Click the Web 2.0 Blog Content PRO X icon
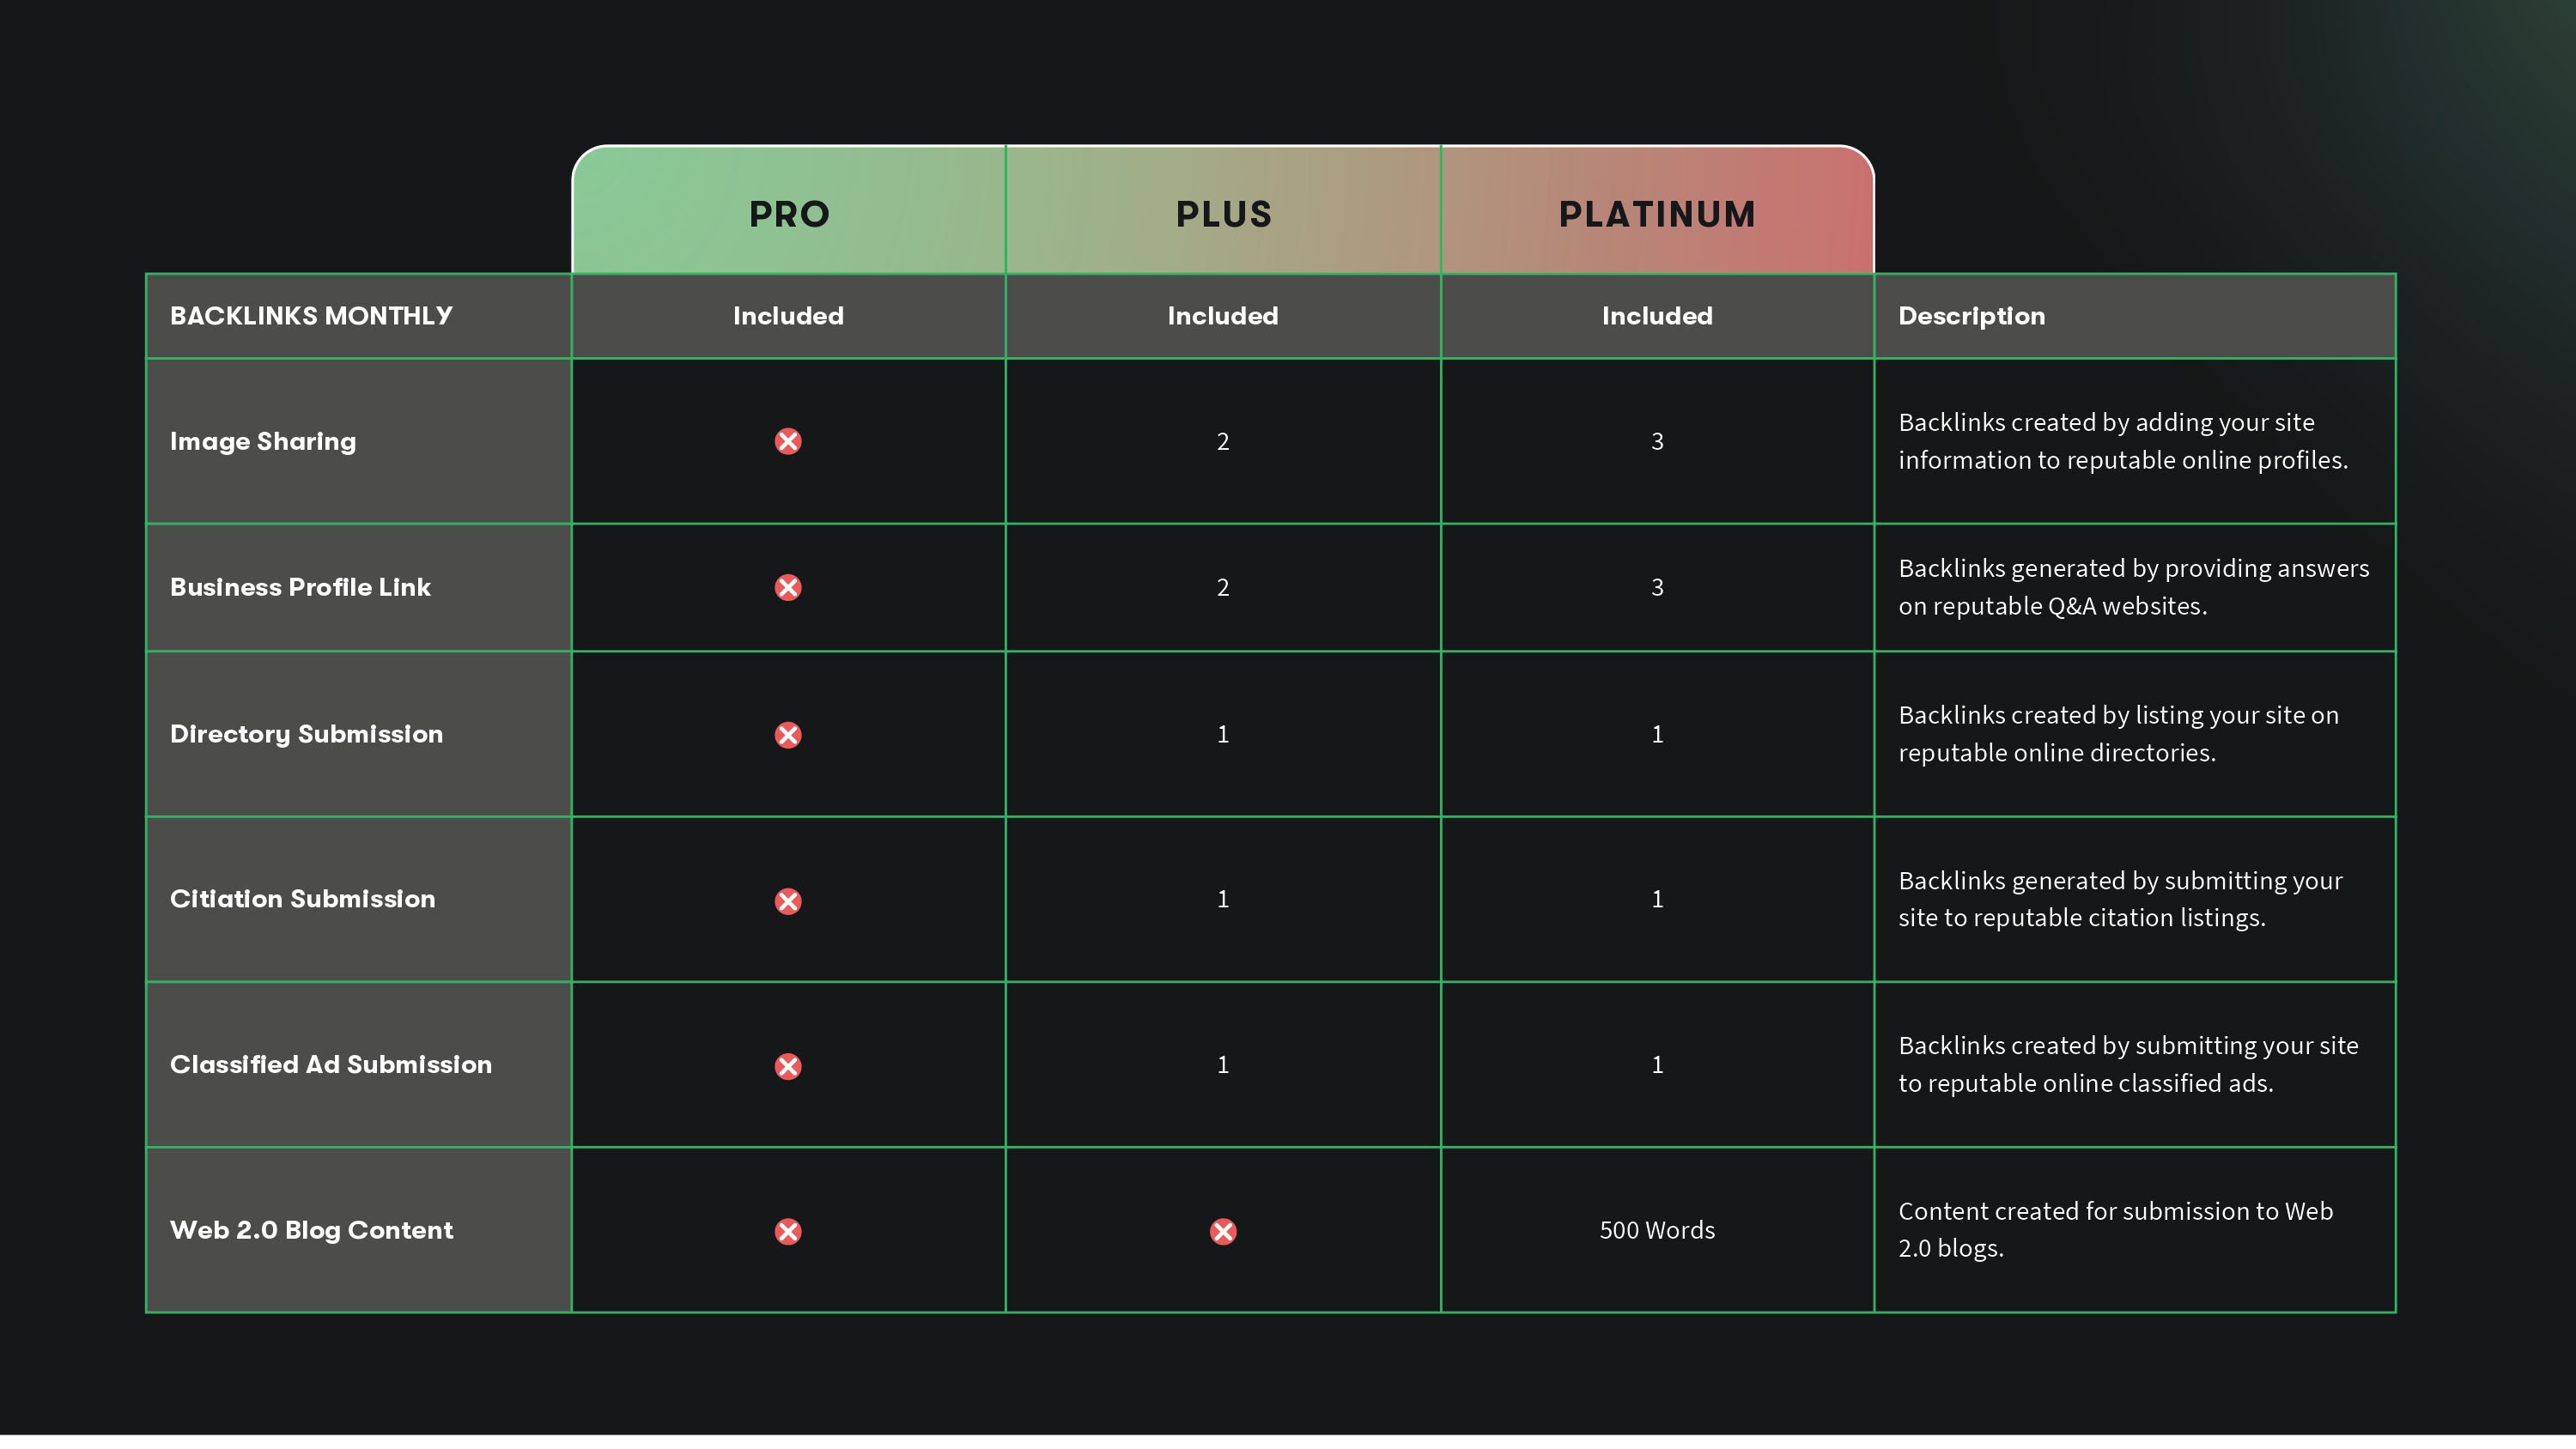 point(788,1231)
